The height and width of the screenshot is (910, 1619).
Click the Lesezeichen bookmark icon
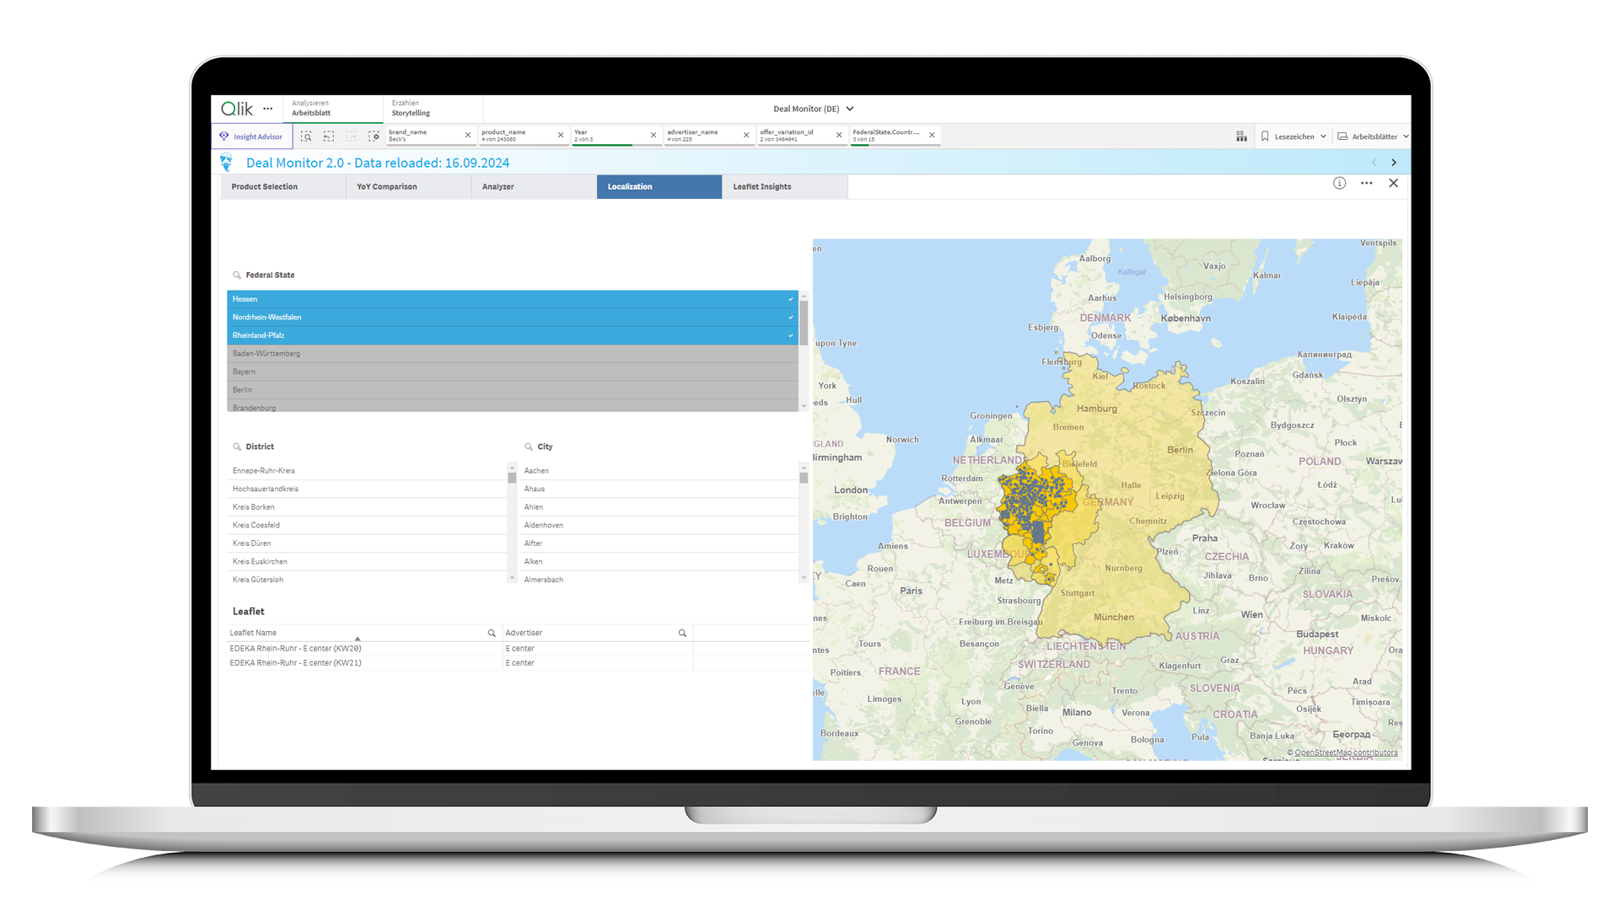[1265, 136]
